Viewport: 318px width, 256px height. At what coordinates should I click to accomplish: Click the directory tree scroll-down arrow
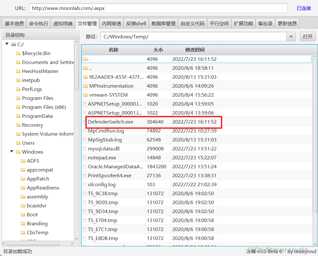click(77, 238)
